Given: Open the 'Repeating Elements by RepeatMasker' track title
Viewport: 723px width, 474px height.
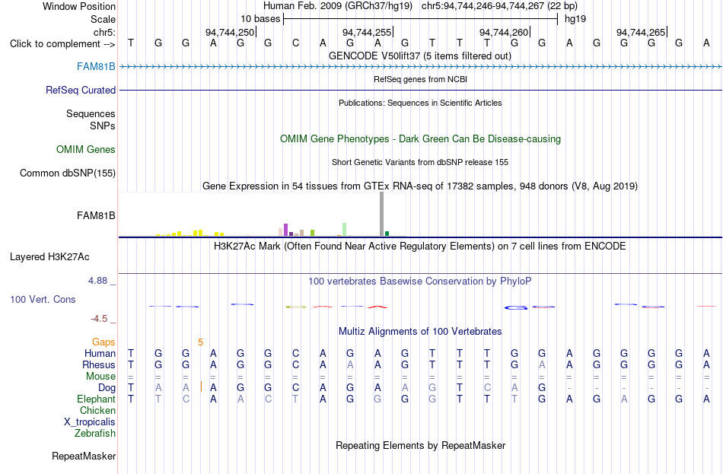Looking at the screenshot, I should (420, 446).
